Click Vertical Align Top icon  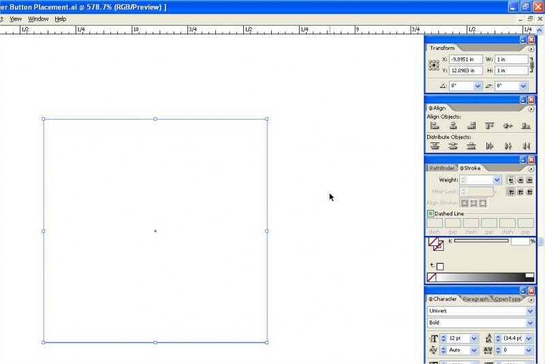click(489, 126)
